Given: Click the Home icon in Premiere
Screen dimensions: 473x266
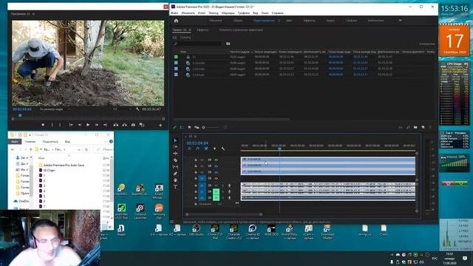Looking at the screenshot, I should (x=176, y=21).
